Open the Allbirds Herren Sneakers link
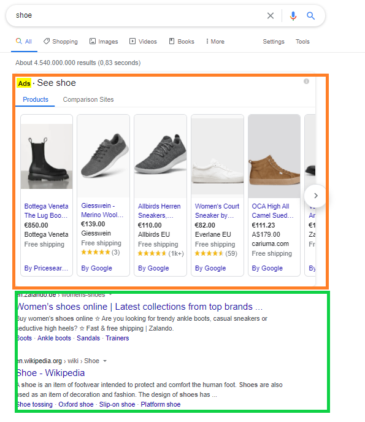This screenshot has width=365, height=422. (x=159, y=211)
